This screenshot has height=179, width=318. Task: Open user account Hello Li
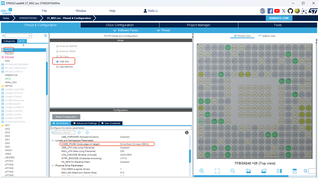(x=151, y=11)
